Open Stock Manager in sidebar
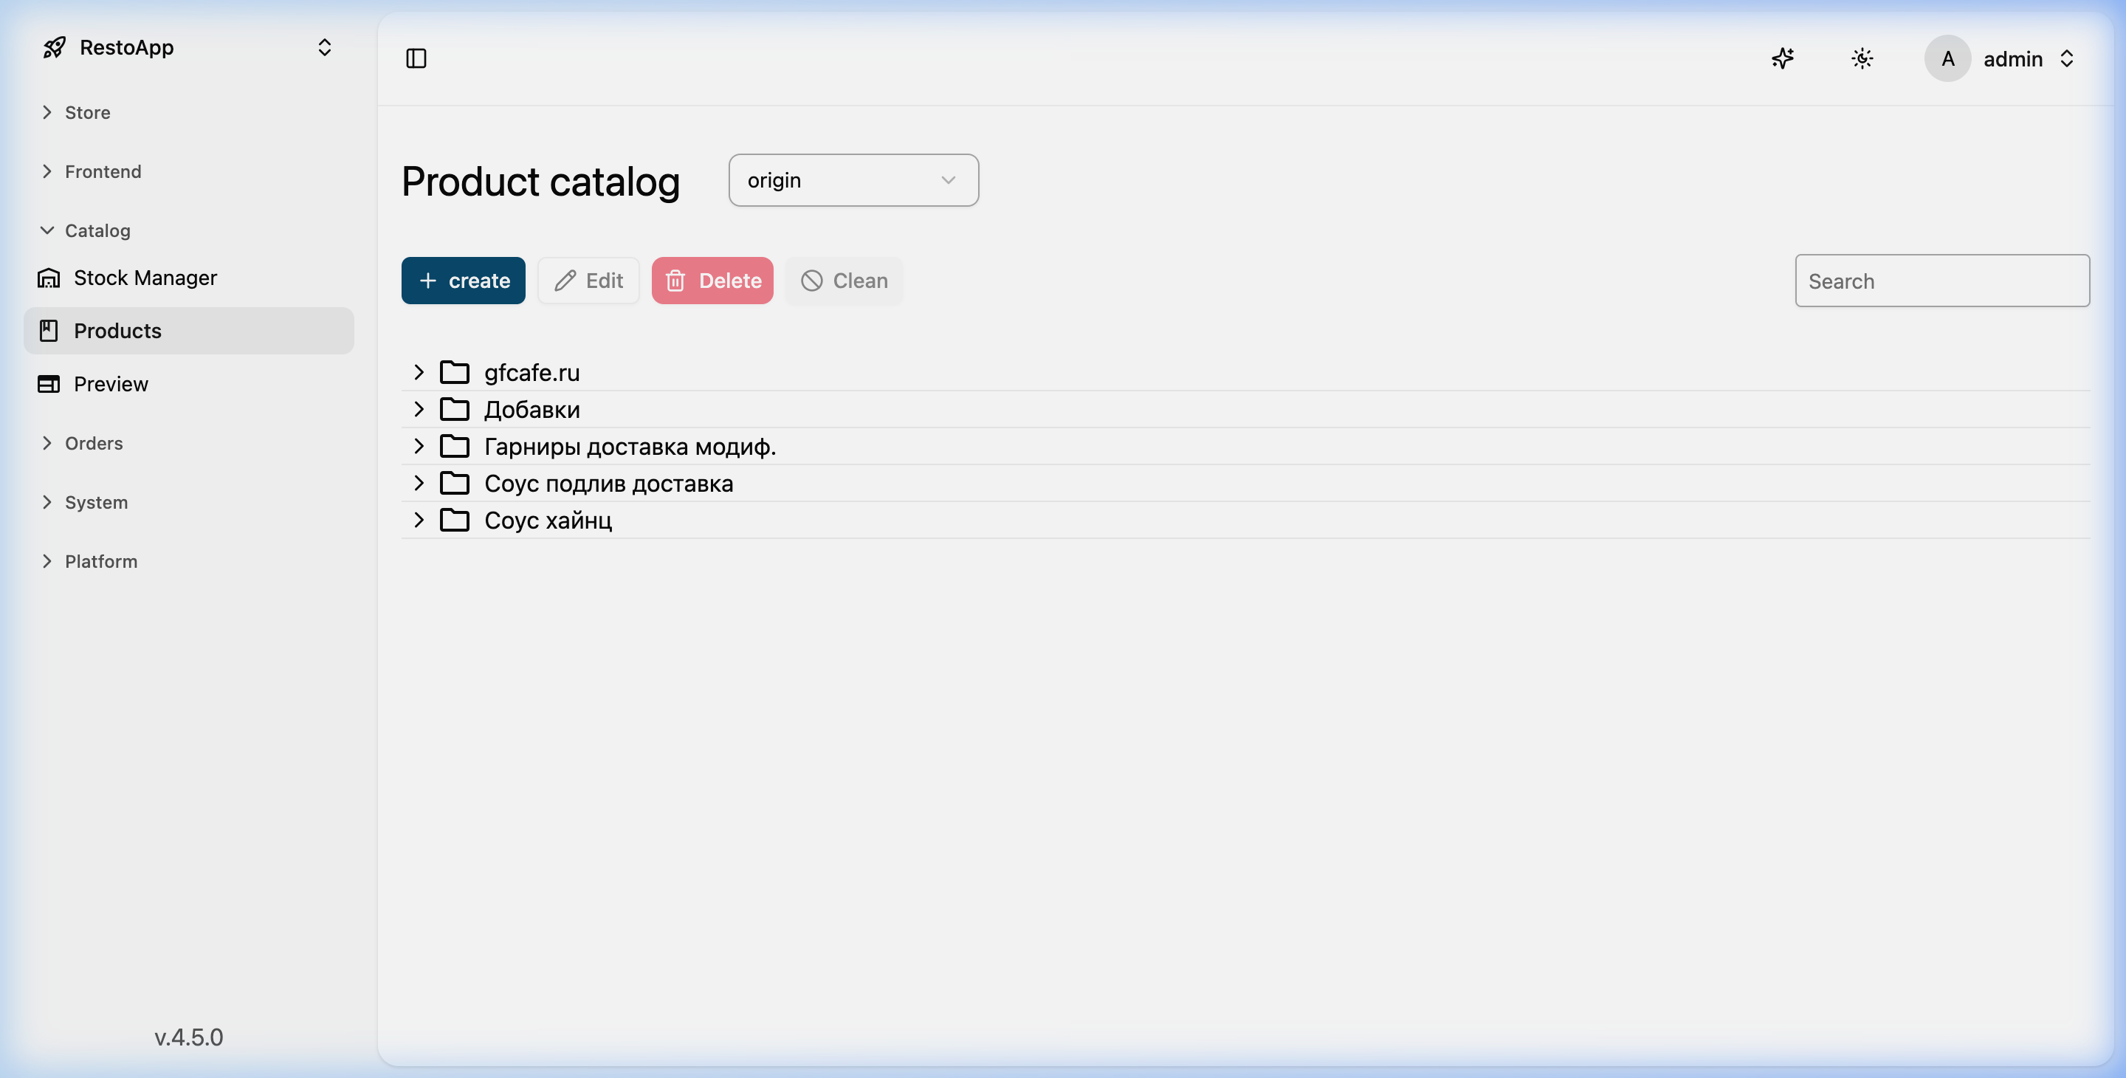This screenshot has width=2126, height=1078. (145, 278)
